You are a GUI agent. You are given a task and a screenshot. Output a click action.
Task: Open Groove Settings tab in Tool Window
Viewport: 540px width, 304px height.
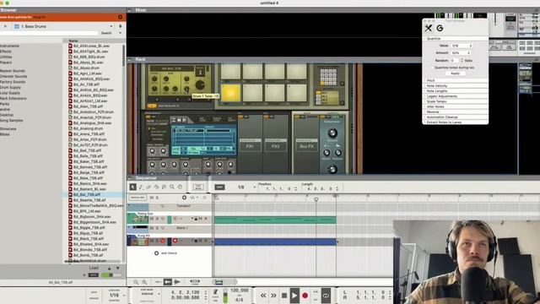click(x=440, y=28)
